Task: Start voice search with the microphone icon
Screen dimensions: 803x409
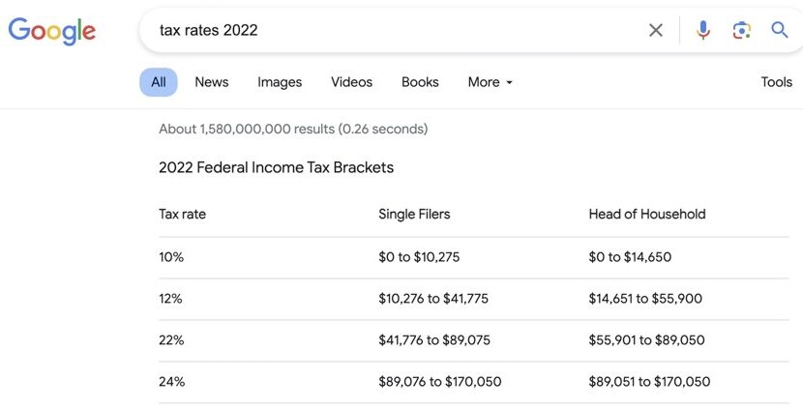Action: [703, 30]
